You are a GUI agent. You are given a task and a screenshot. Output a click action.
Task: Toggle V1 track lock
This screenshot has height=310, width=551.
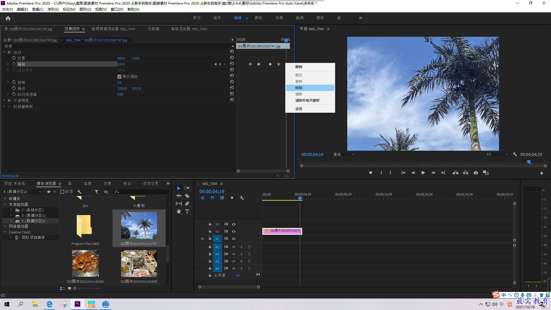tap(210, 239)
